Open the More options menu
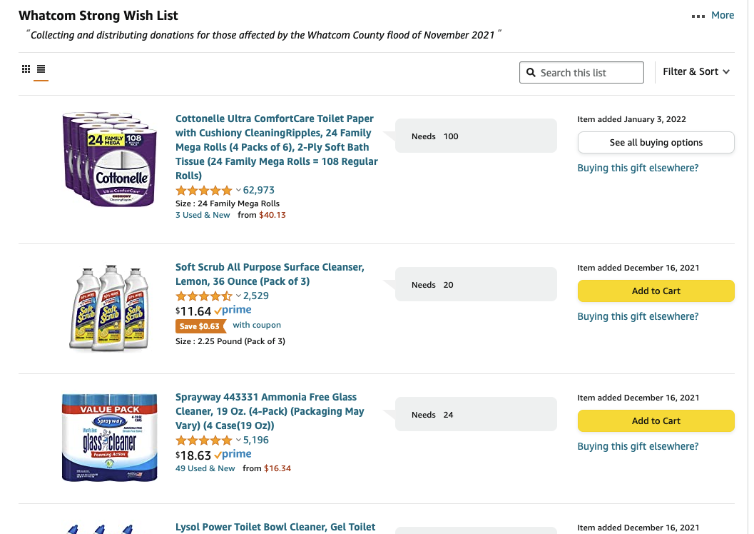This screenshot has height=534, width=754. pos(713,15)
